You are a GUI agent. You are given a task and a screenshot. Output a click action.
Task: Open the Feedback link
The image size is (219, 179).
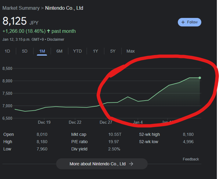coord(191,159)
